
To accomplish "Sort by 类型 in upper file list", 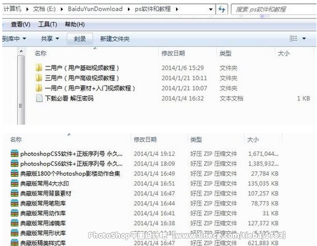I will point(226,53).
